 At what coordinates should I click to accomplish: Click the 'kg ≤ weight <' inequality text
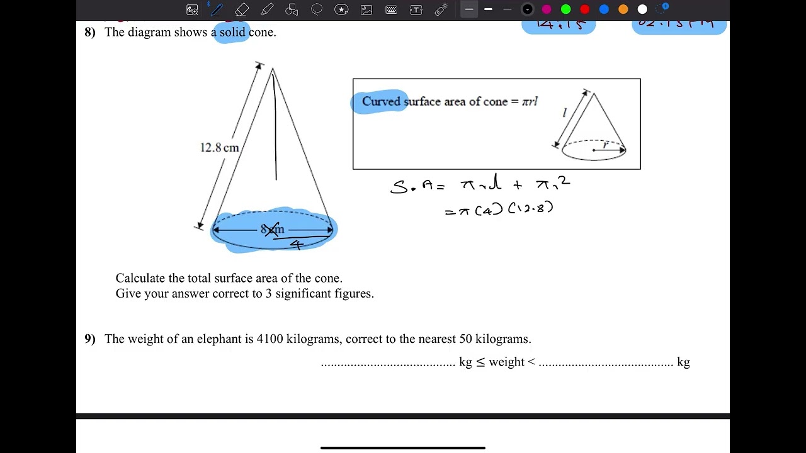point(497,362)
